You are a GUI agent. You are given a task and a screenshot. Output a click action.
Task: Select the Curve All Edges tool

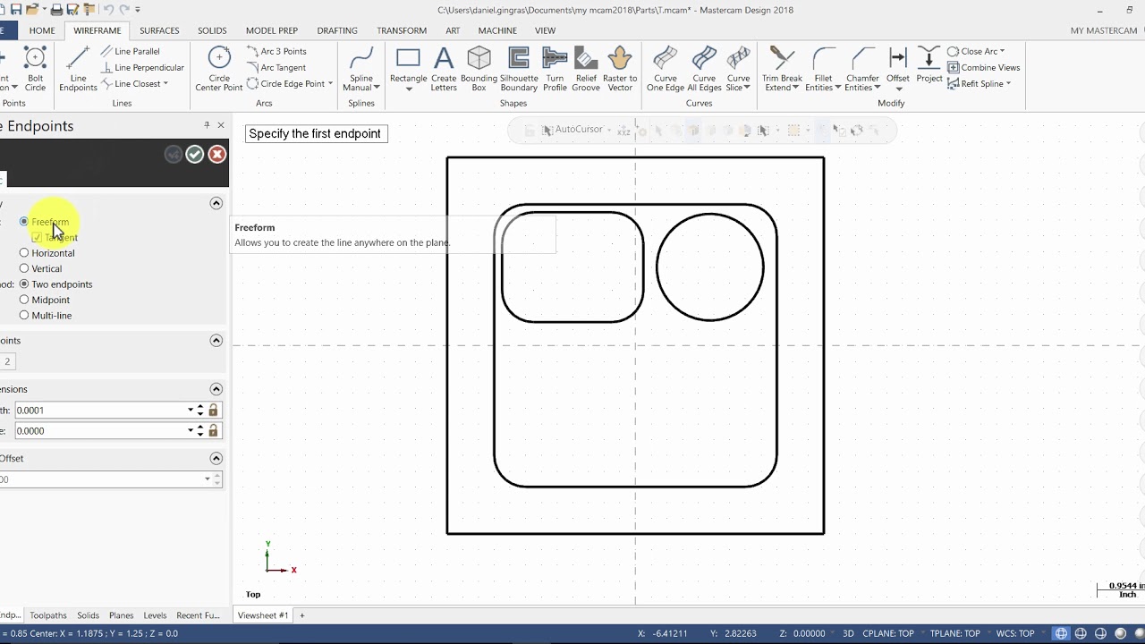pos(704,69)
